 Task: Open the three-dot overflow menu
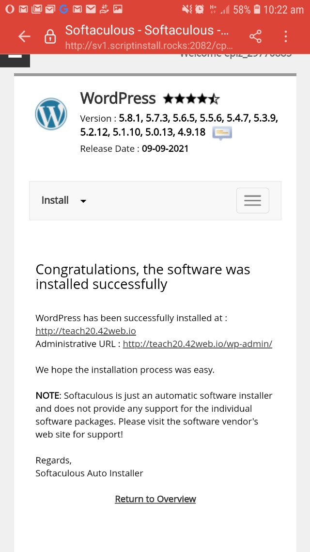(x=286, y=36)
